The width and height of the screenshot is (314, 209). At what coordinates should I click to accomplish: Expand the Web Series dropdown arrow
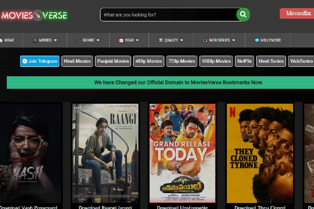[233, 40]
